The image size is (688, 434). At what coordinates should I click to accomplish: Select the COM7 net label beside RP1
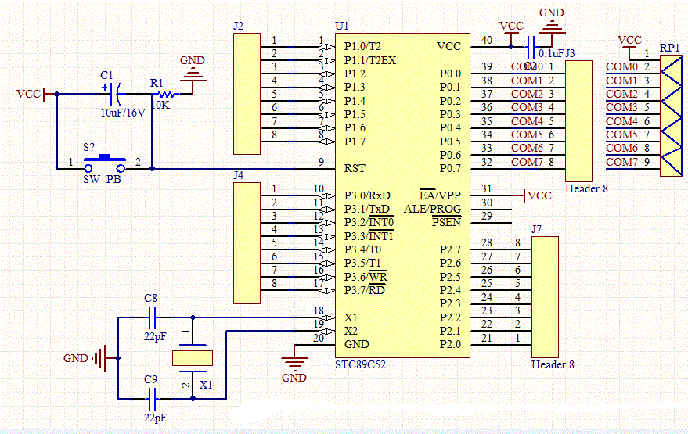click(622, 162)
